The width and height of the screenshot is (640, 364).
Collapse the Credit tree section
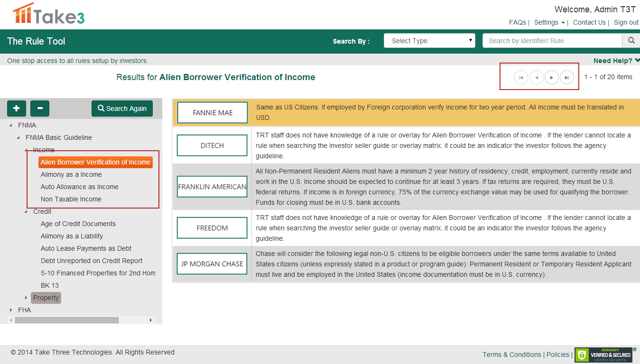26,211
